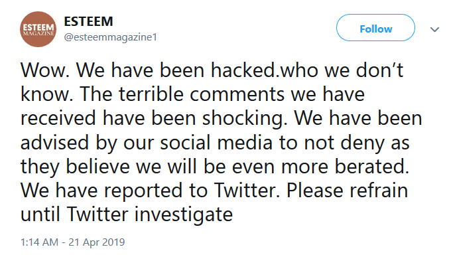Click the word advised in the tweet

[x=54, y=142]
